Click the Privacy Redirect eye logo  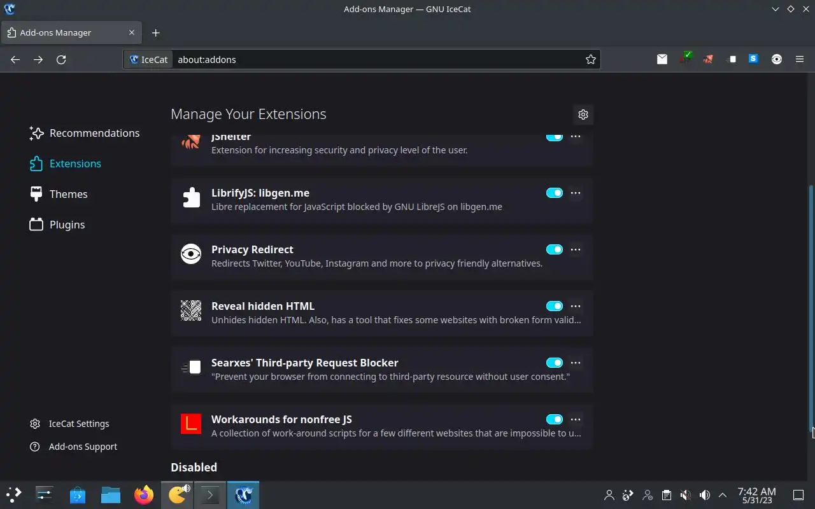(191, 254)
